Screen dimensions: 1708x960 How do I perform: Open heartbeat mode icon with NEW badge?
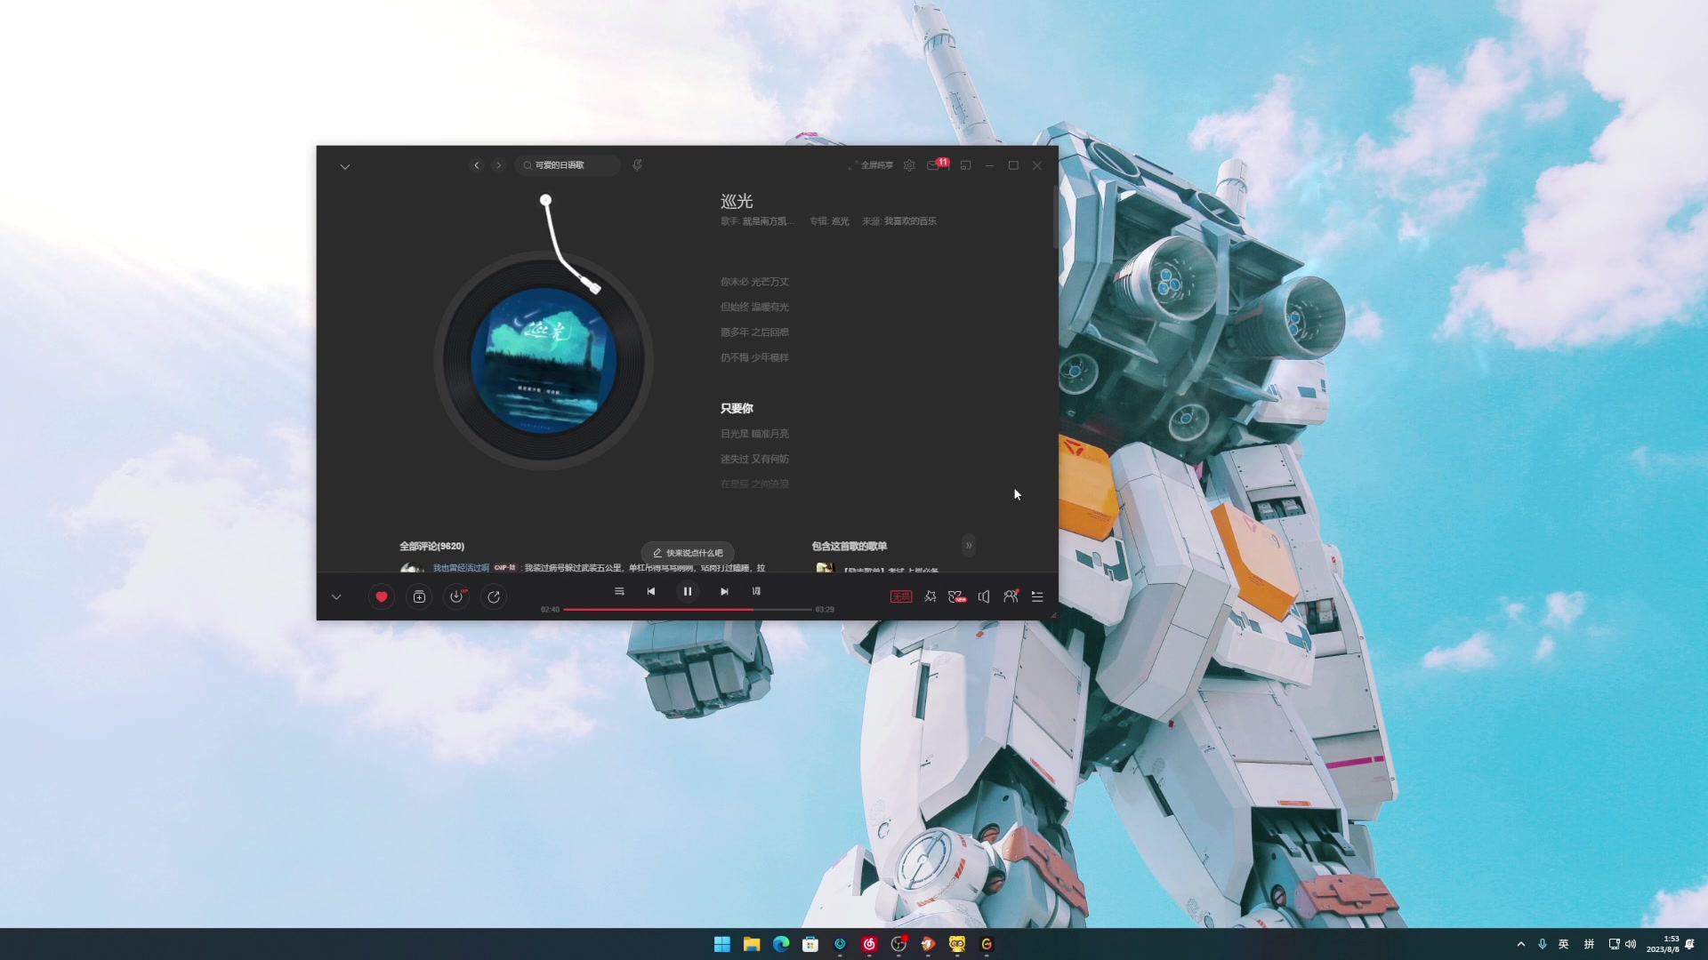click(956, 596)
